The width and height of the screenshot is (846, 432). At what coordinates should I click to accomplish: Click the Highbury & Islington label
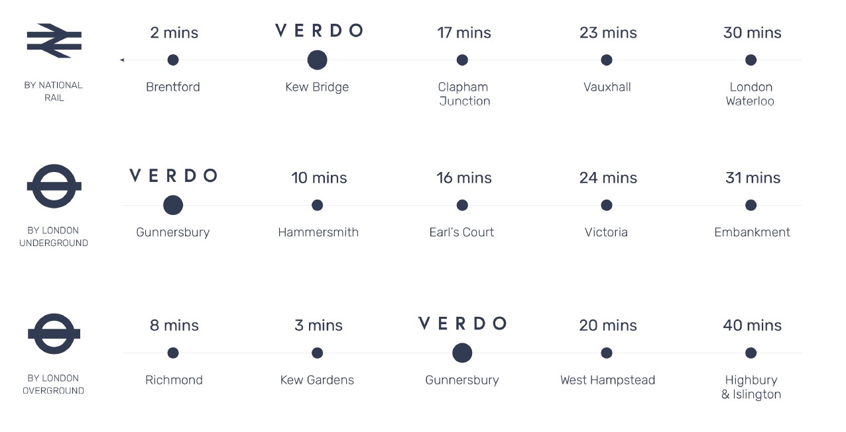point(751,387)
